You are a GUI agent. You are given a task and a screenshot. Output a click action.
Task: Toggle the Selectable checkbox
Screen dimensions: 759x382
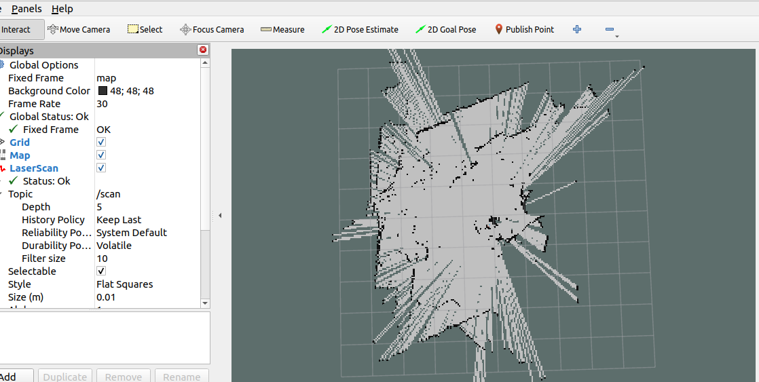click(x=101, y=271)
